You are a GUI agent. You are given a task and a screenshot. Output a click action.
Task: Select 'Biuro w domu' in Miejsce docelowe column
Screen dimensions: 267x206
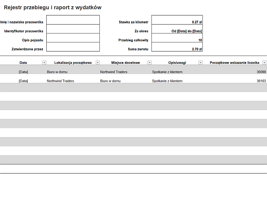(x=110, y=81)
